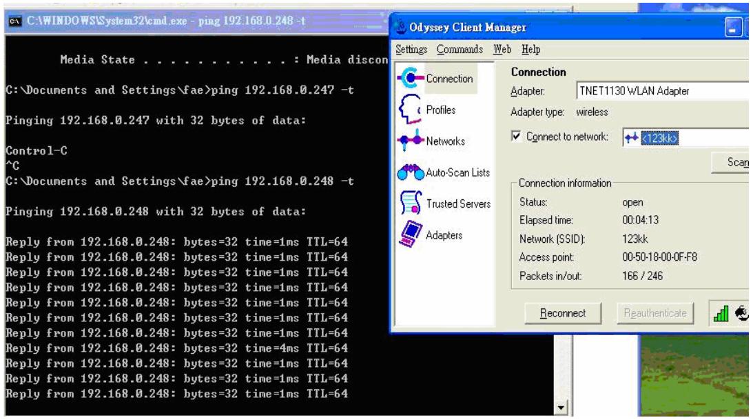Click the Media State line in cmd
The image size is (753, 420).
pos(224,59)
